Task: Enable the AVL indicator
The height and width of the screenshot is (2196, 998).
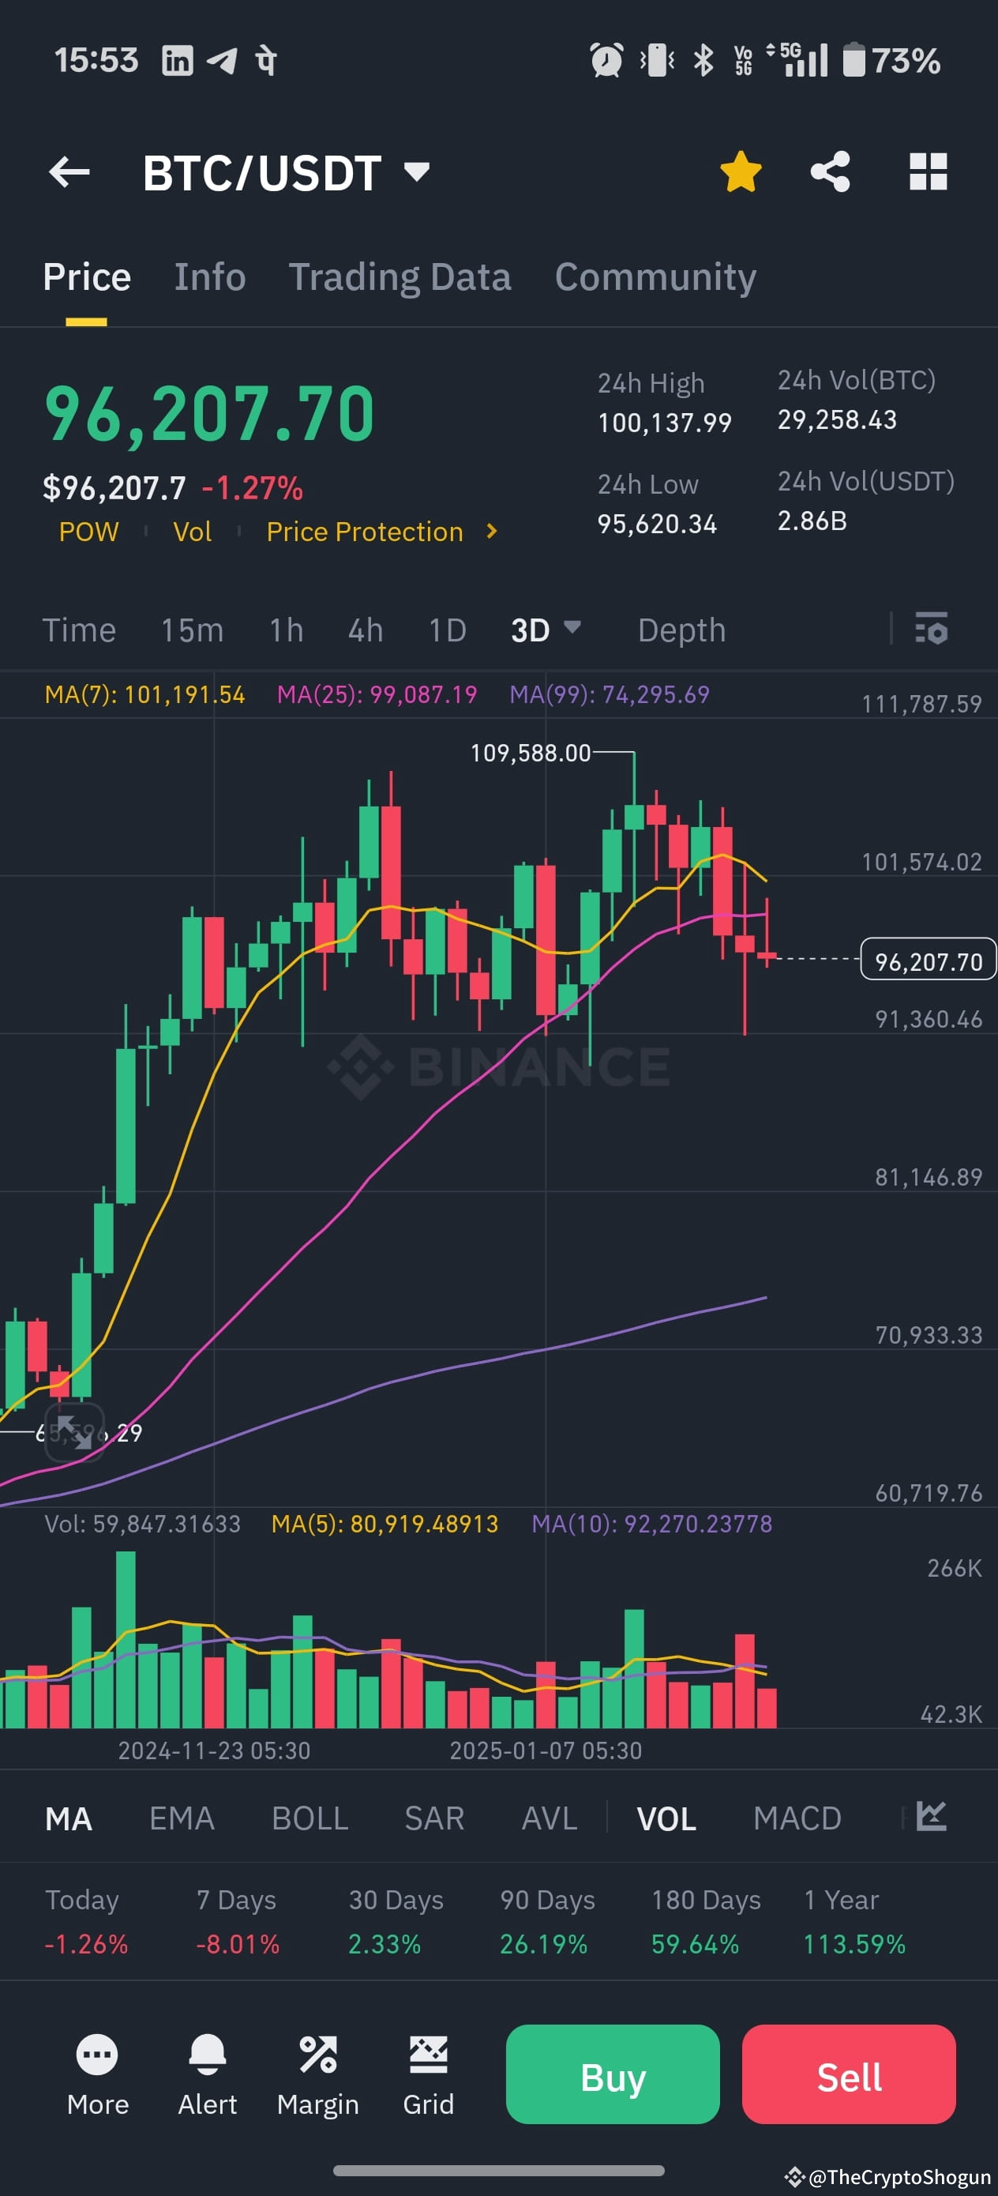Action: (x=550, y=1818)
